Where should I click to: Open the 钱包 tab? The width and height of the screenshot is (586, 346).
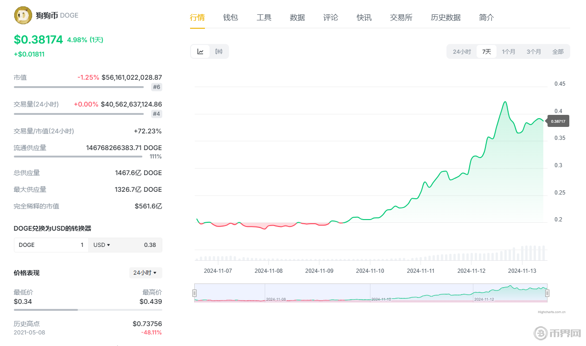230,18
